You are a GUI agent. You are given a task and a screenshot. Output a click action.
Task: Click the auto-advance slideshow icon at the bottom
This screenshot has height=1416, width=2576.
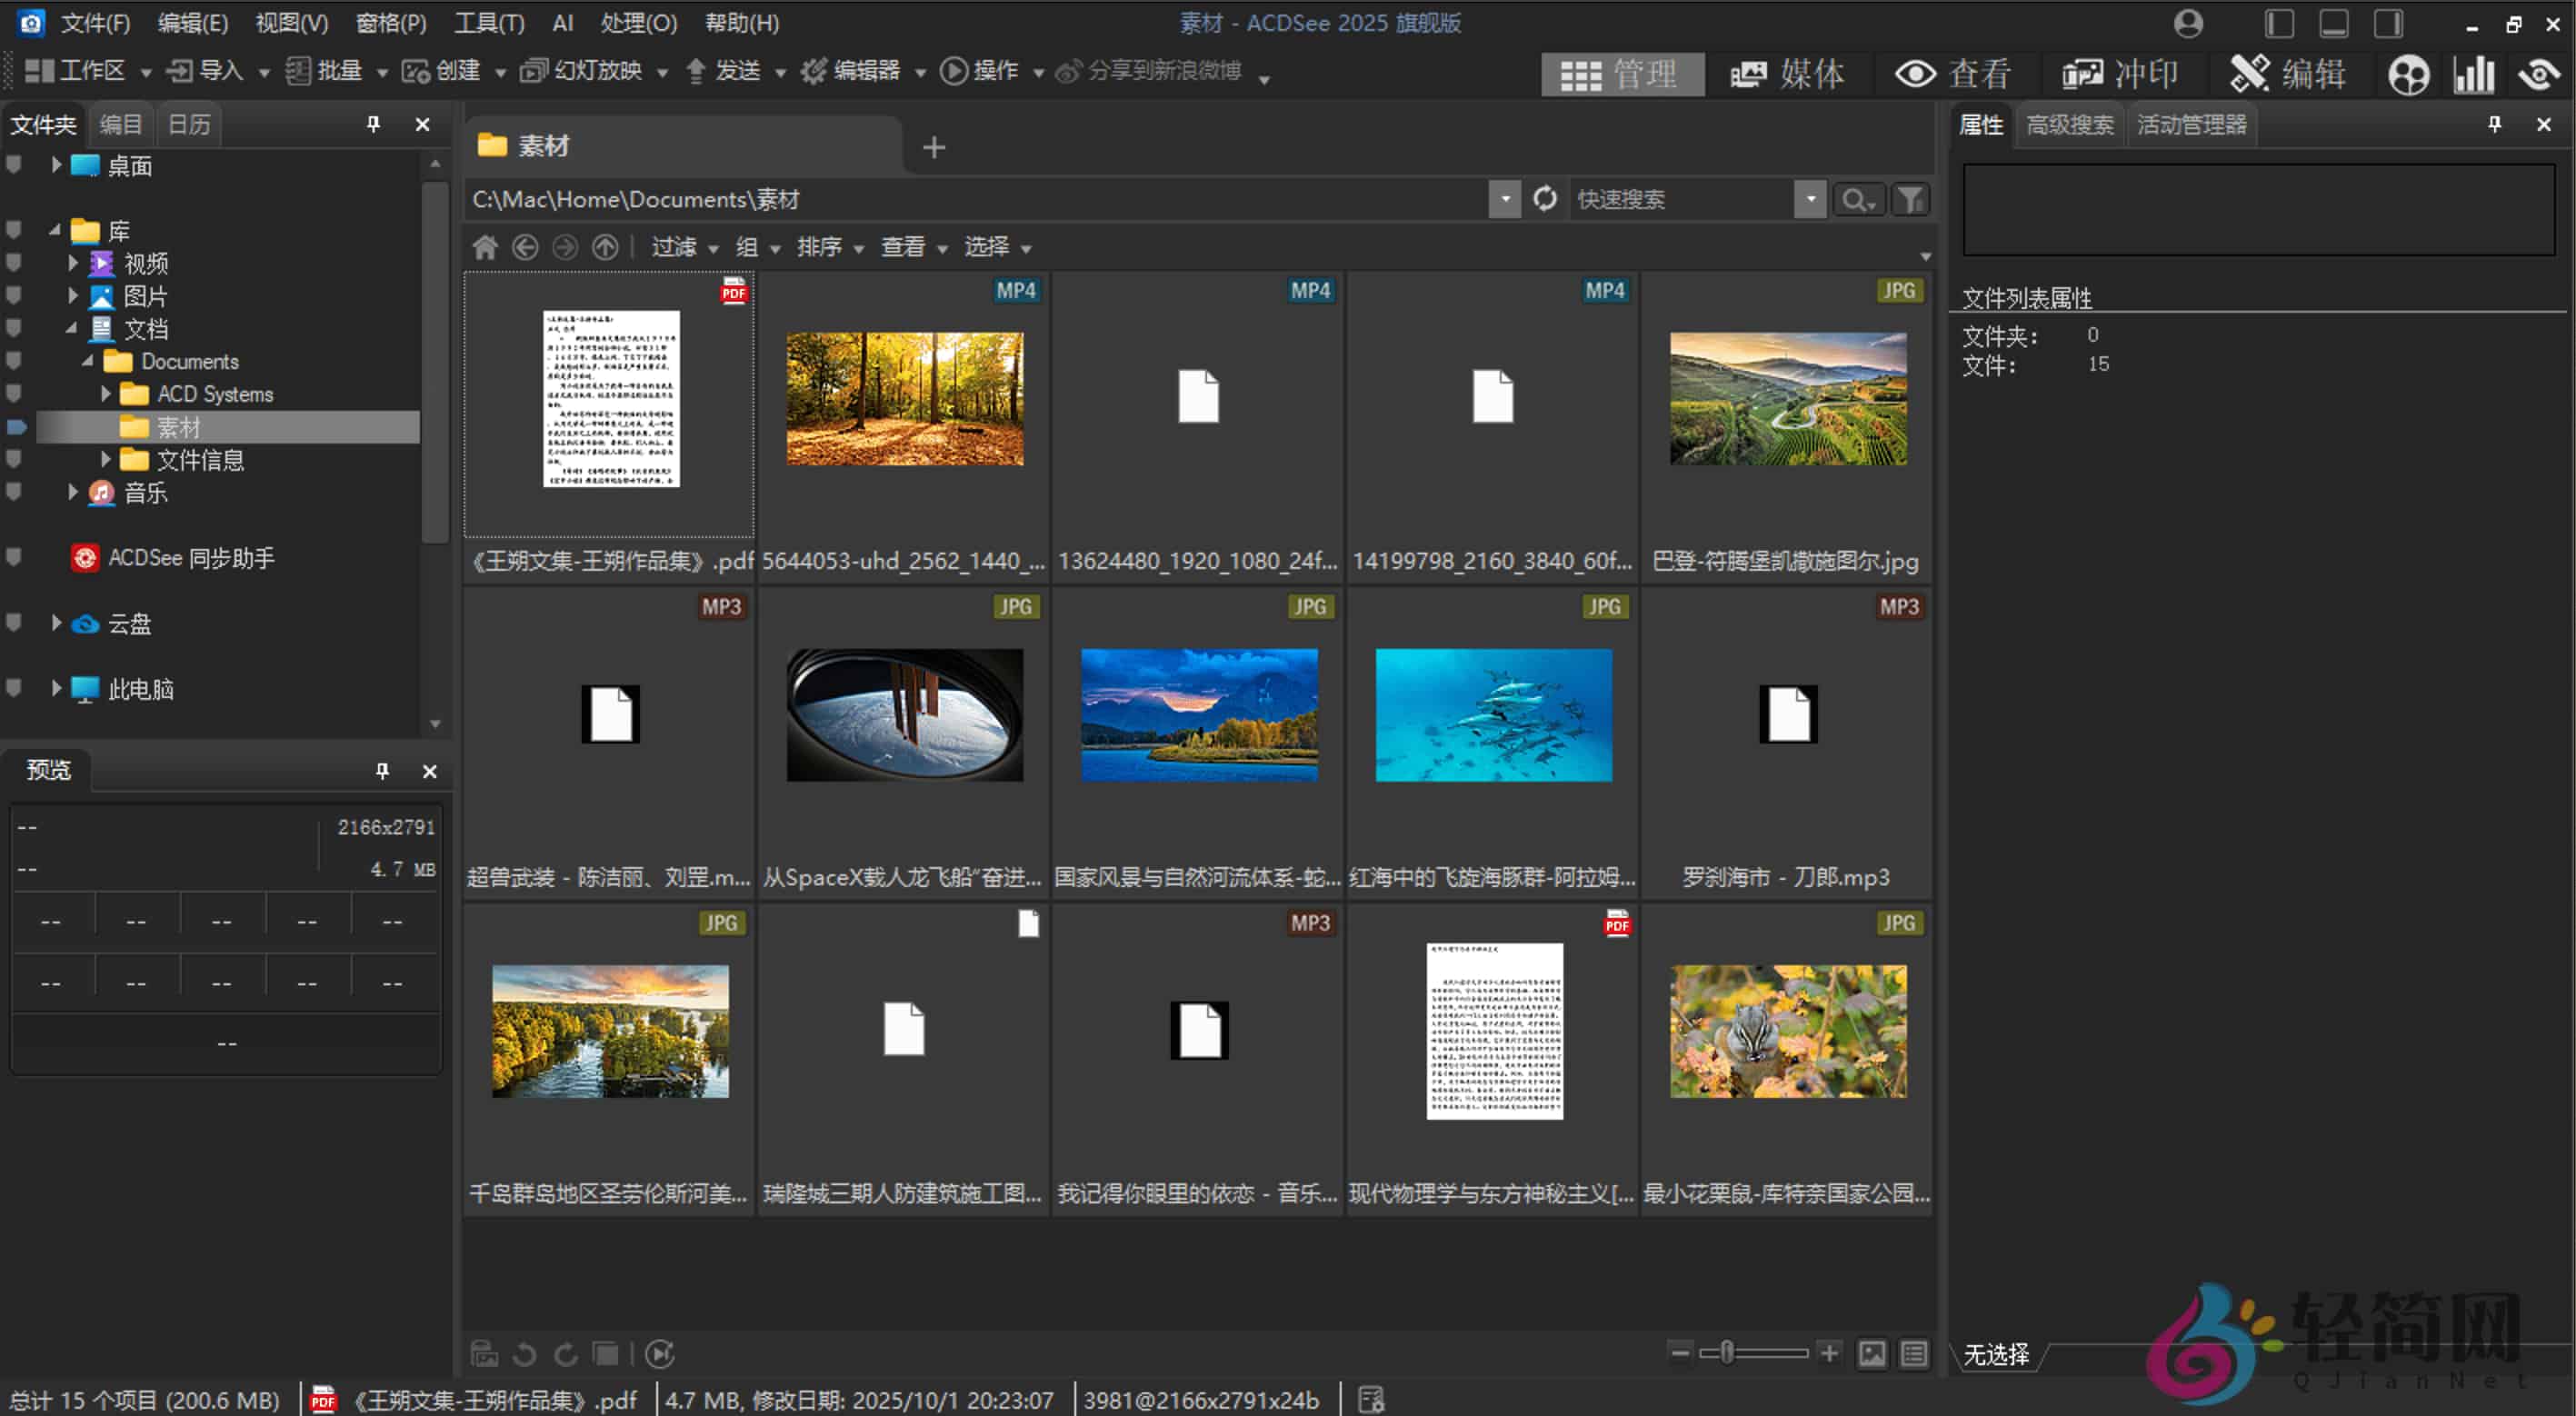tap(659, 1354)
